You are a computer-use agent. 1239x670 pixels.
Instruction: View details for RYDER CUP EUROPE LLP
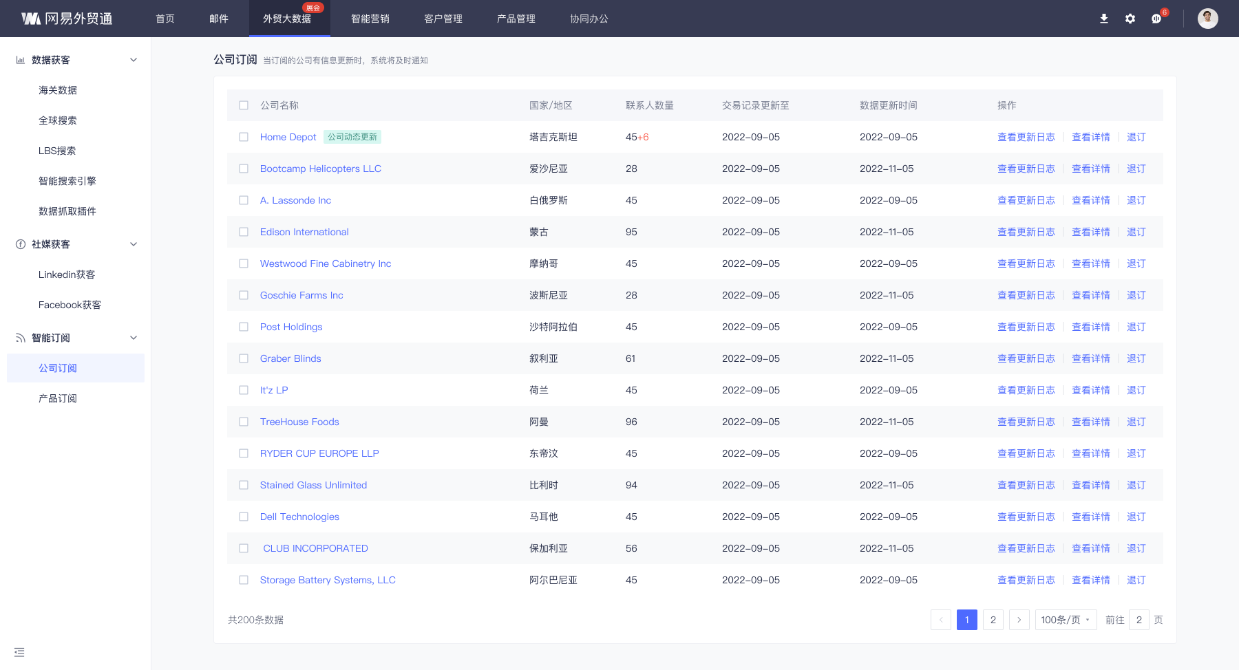[1091, 453]
